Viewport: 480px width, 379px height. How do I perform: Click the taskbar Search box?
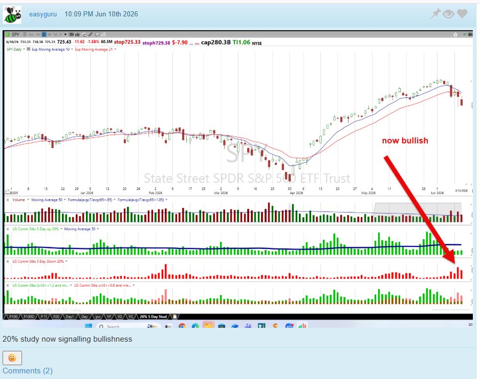(x=128, y=326)
